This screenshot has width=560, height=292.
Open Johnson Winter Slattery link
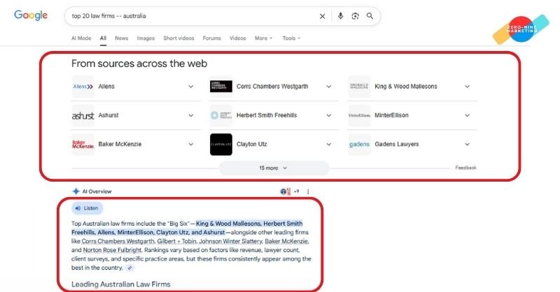tap(230, 242)
